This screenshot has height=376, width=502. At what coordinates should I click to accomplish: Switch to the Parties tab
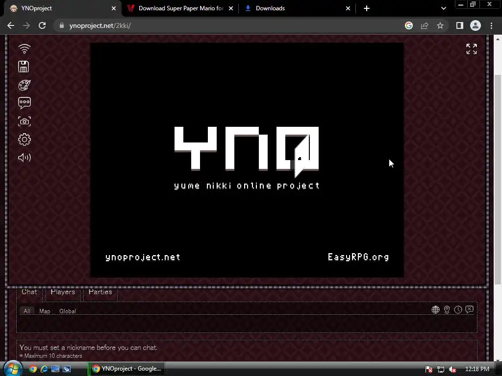click(x=100, y=292)
